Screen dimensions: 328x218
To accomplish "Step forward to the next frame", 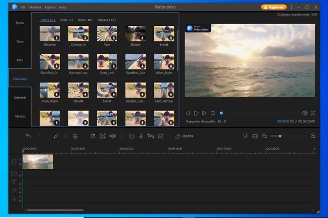I will click(204, 113).
